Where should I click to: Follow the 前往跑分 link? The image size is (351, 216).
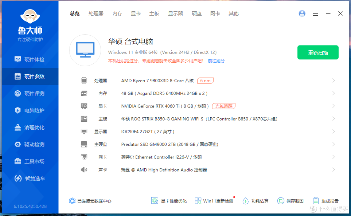click(x=216, y=61)
